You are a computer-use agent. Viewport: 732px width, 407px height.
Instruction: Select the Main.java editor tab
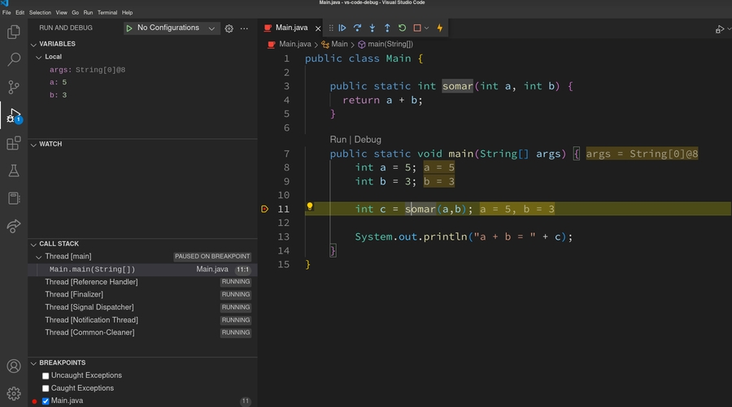[x=292, y=28]
